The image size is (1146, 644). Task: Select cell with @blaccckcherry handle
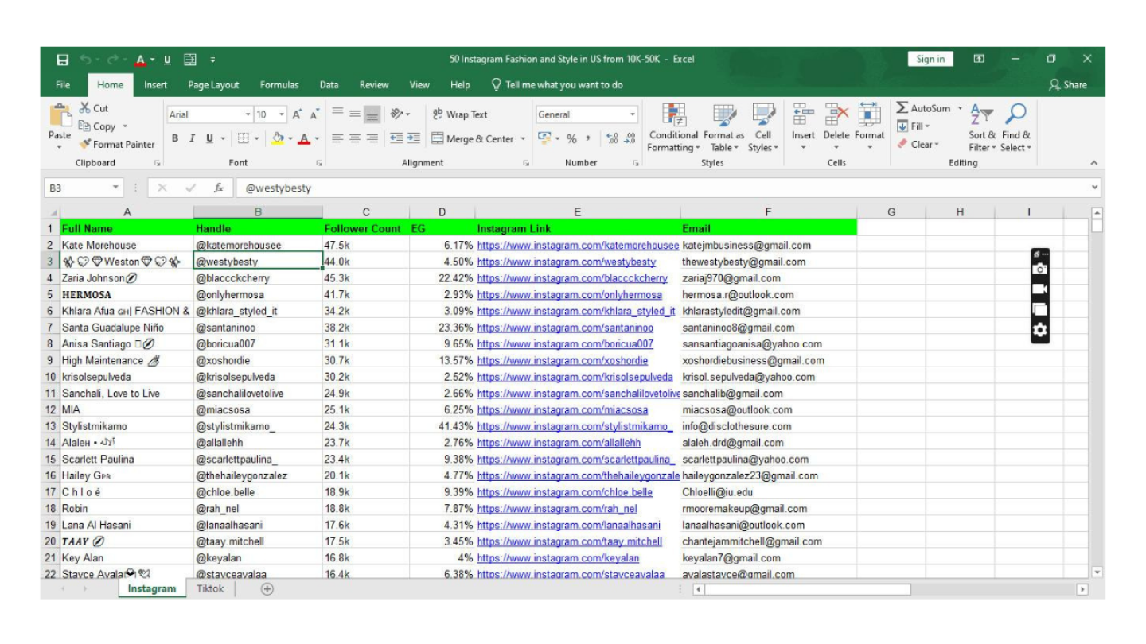coord(258,278)
